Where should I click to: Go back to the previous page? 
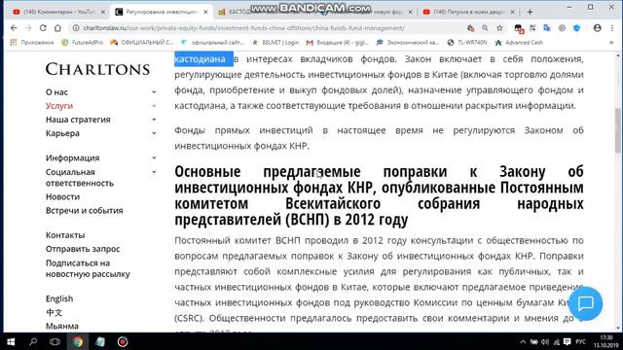click(x=14, y=28)
